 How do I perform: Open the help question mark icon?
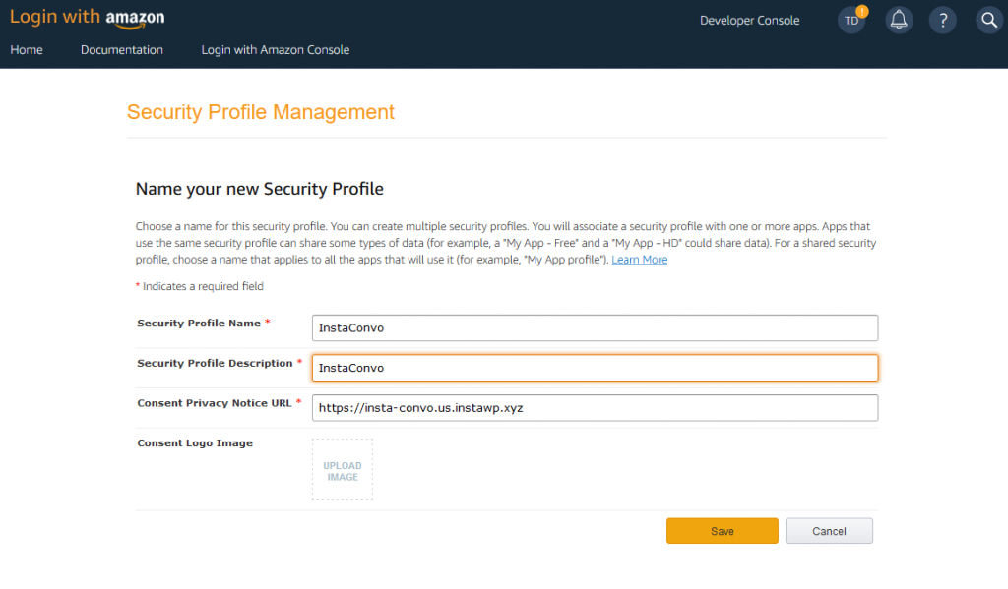(943, 21)
